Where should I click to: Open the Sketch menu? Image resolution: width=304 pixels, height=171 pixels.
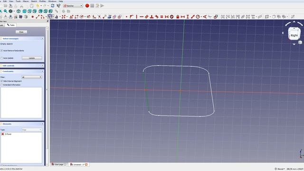pos(34,1)
